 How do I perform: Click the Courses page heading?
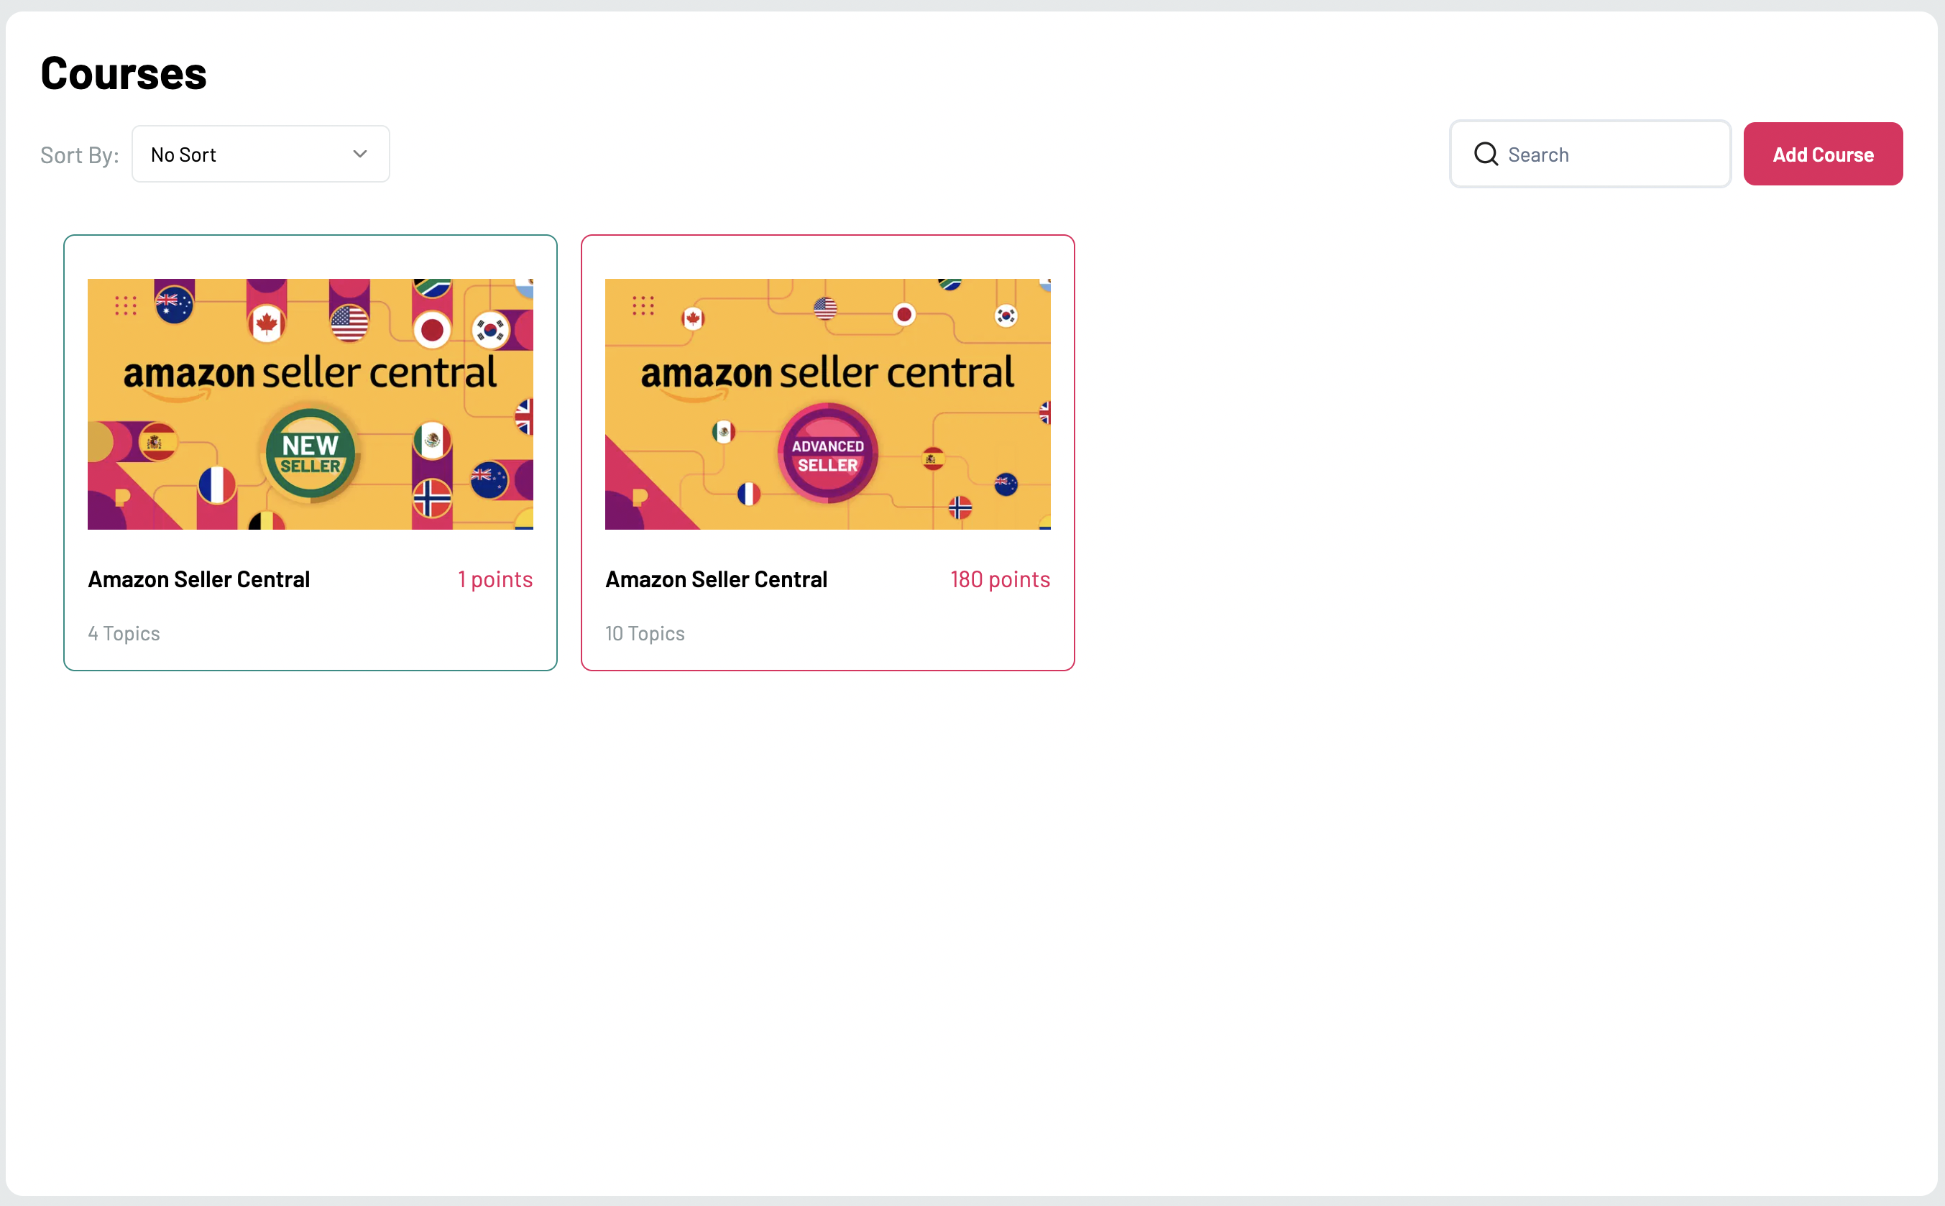(x=124, y=73)
